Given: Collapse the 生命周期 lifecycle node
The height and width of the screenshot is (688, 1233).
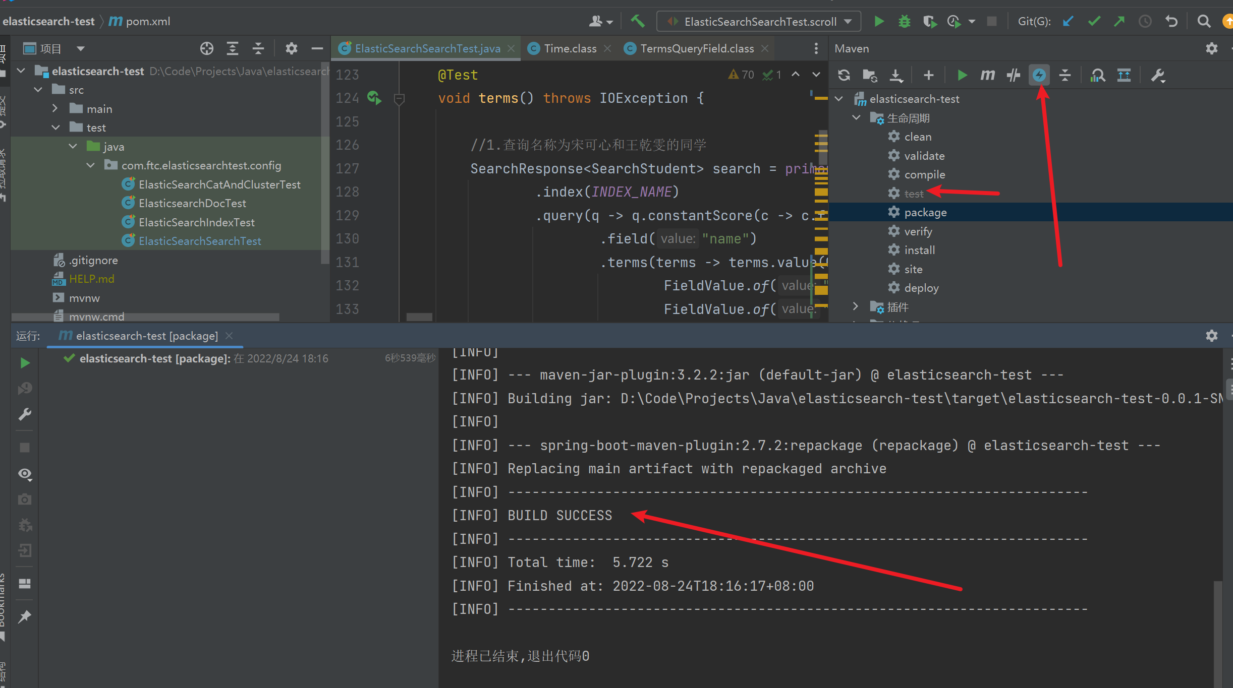Looking at the screenshot, I should [x=856, y=117].
